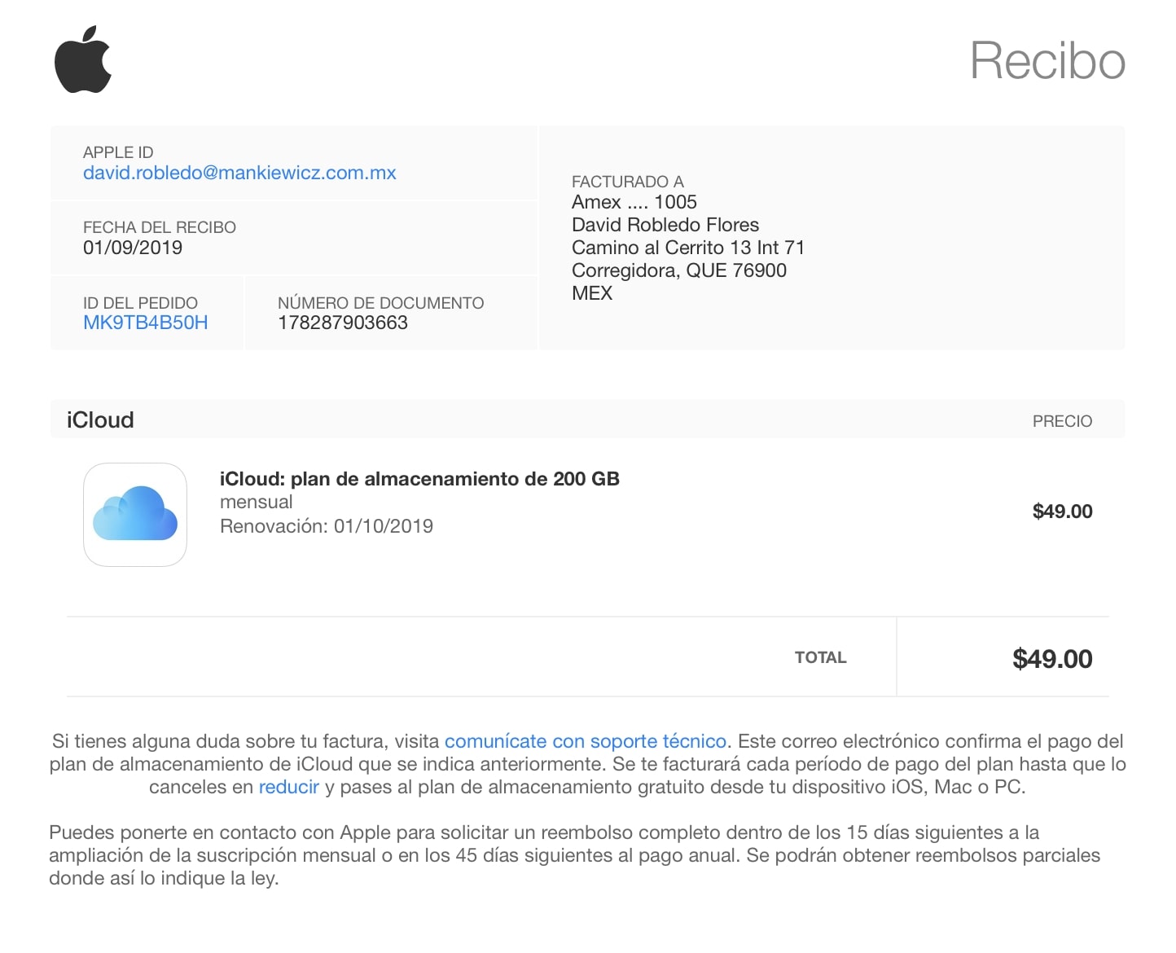
Task: Click the 'PRECIO' column label
Action: tap(1063, 421)
